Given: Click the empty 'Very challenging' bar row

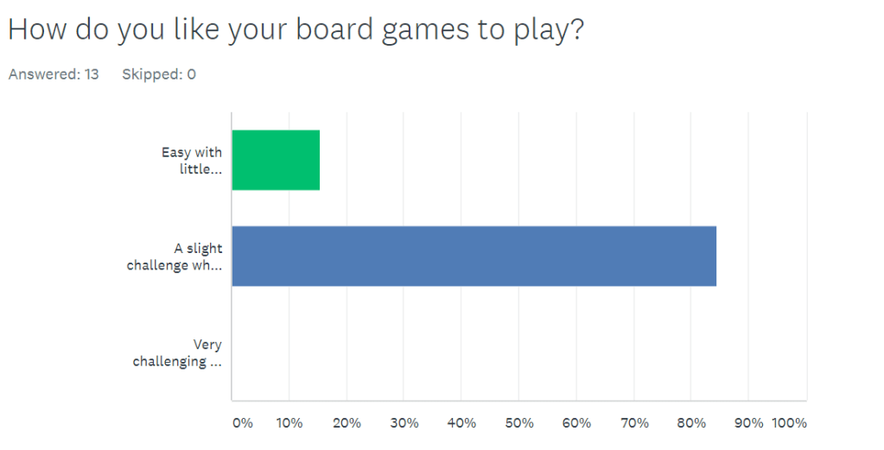Looking at the screenshot, I should pyautogui.click(x=518, y=352).
